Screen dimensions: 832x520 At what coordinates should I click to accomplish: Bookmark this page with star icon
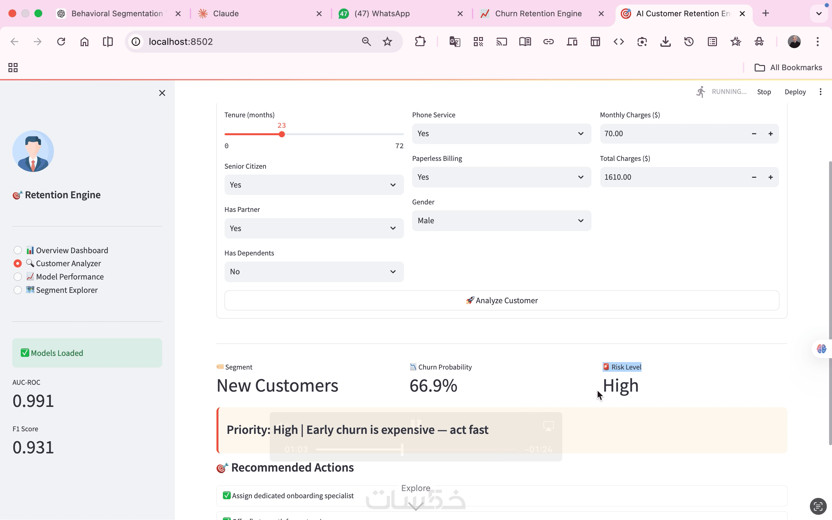click(x=387, y=42)
